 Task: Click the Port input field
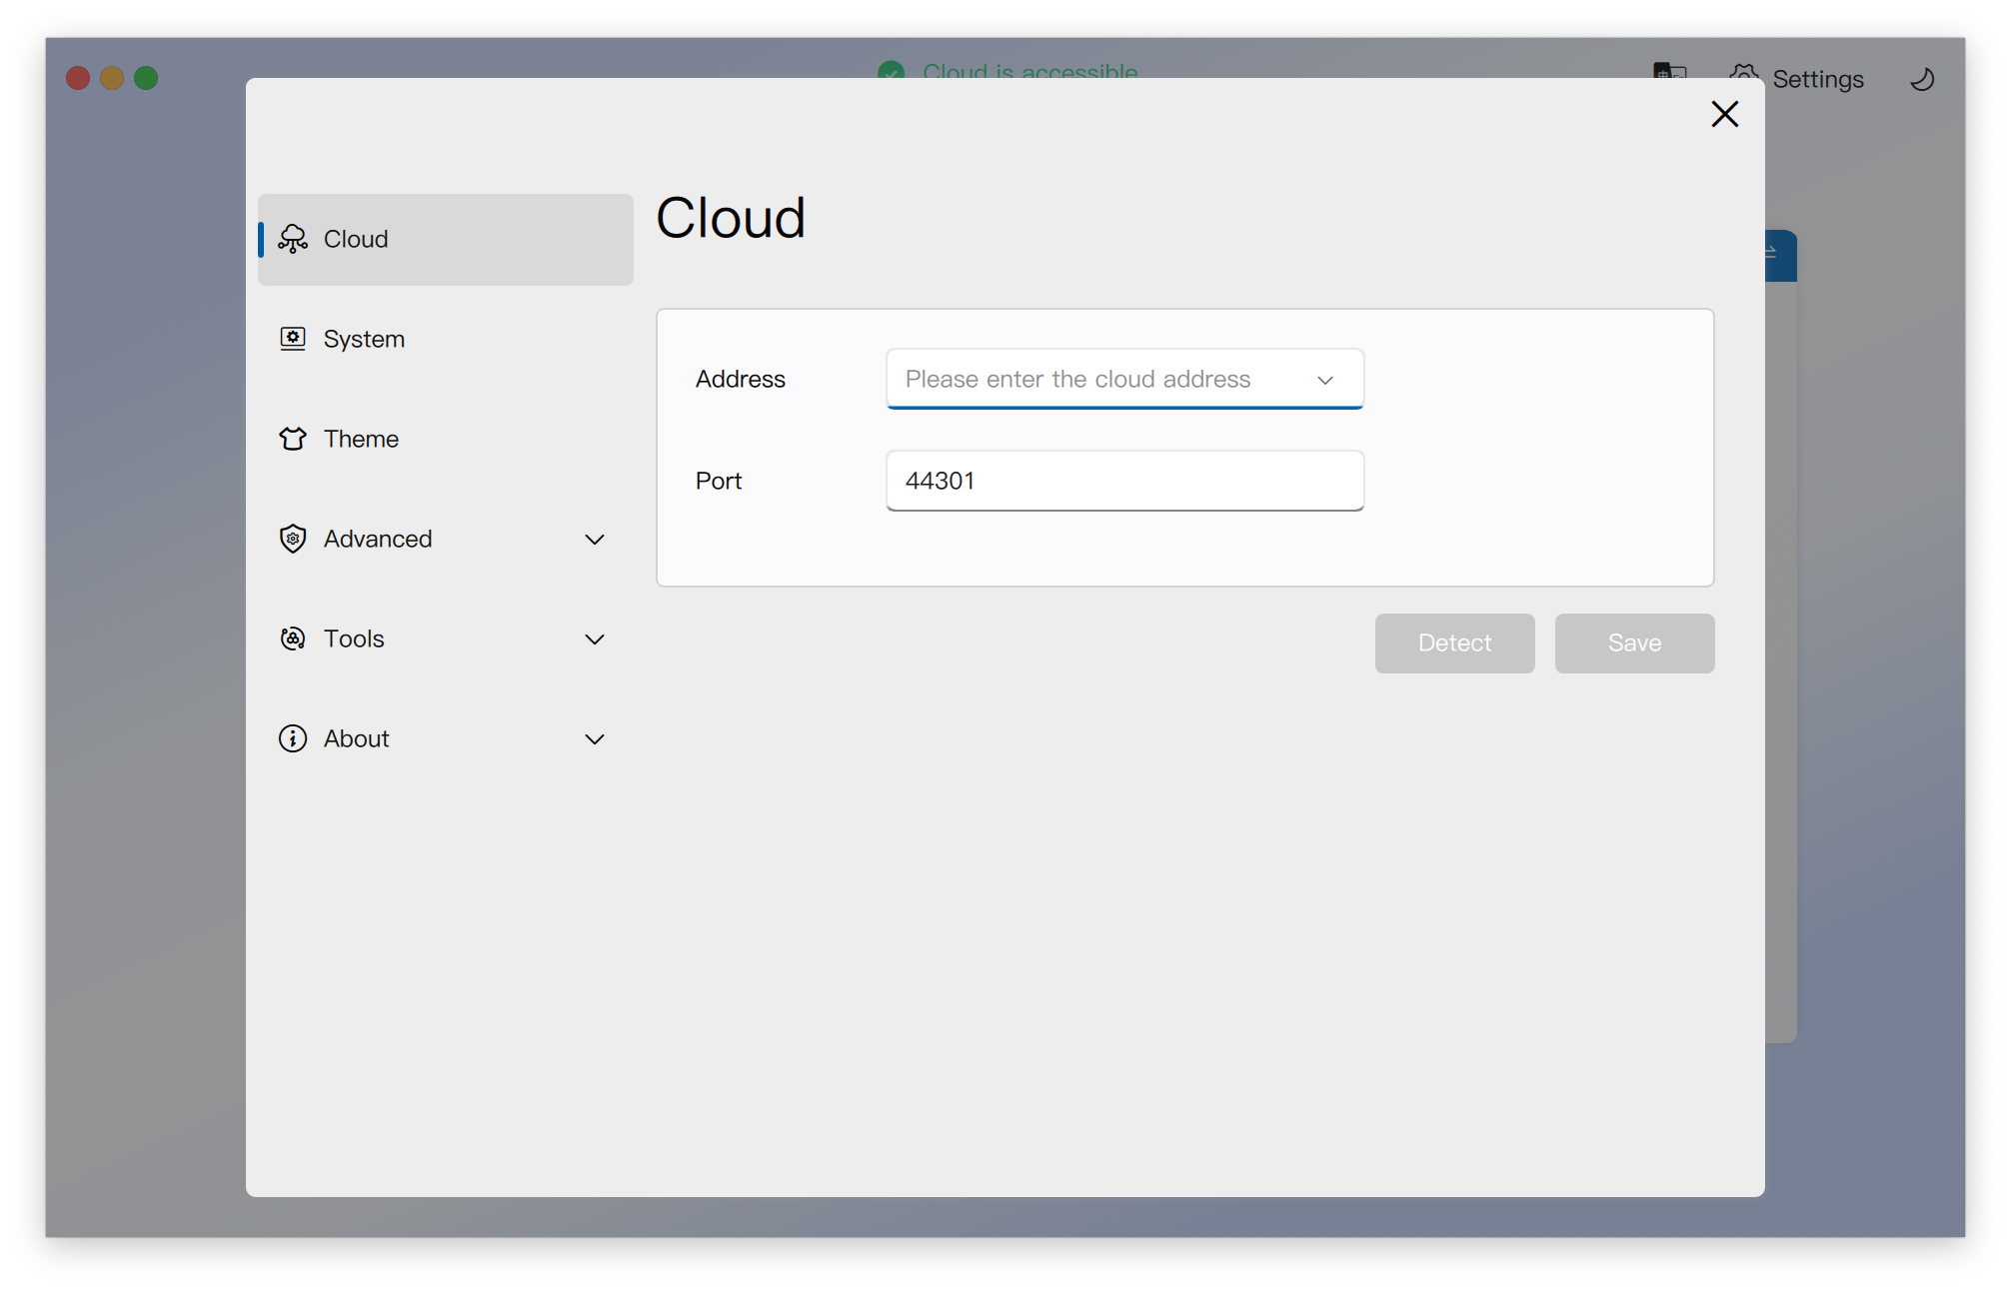coord(1124,481)
